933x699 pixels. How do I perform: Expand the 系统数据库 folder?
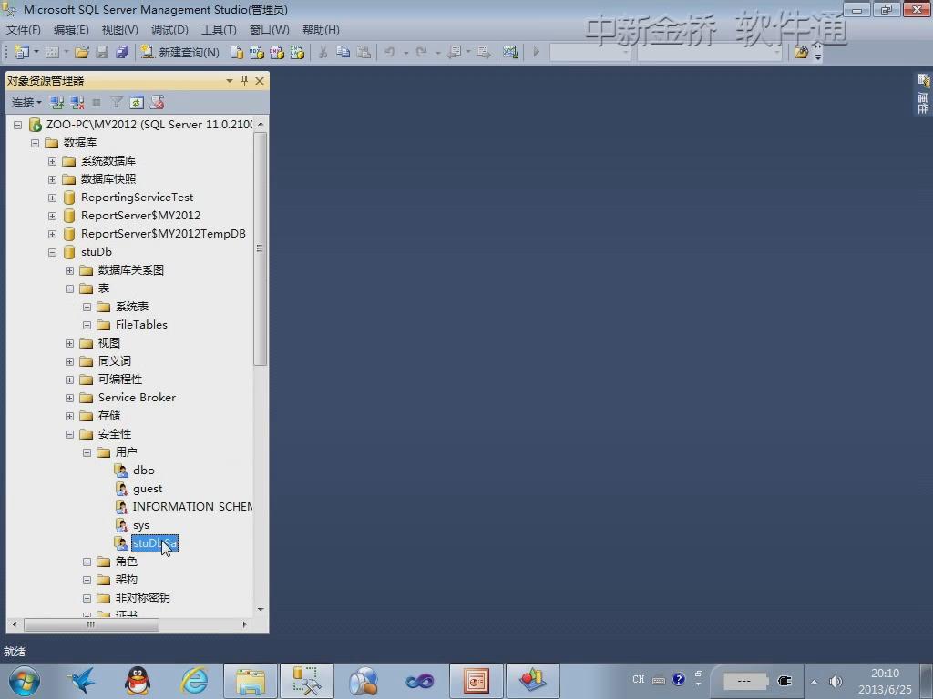click(52, 161)
